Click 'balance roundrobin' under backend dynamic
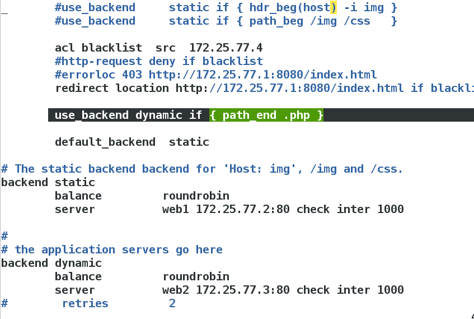474x319 pixels. (142, 276)
